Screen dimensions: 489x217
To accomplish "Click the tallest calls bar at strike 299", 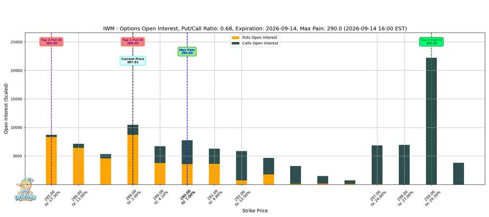I will pos(431,121).
